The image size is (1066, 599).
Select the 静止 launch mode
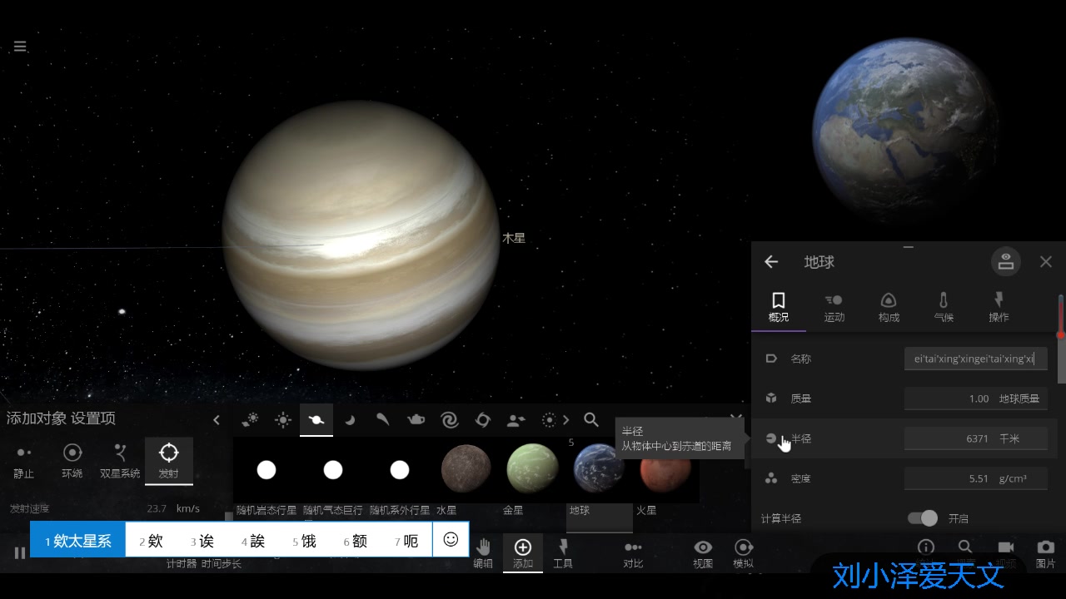coord(24,460)
